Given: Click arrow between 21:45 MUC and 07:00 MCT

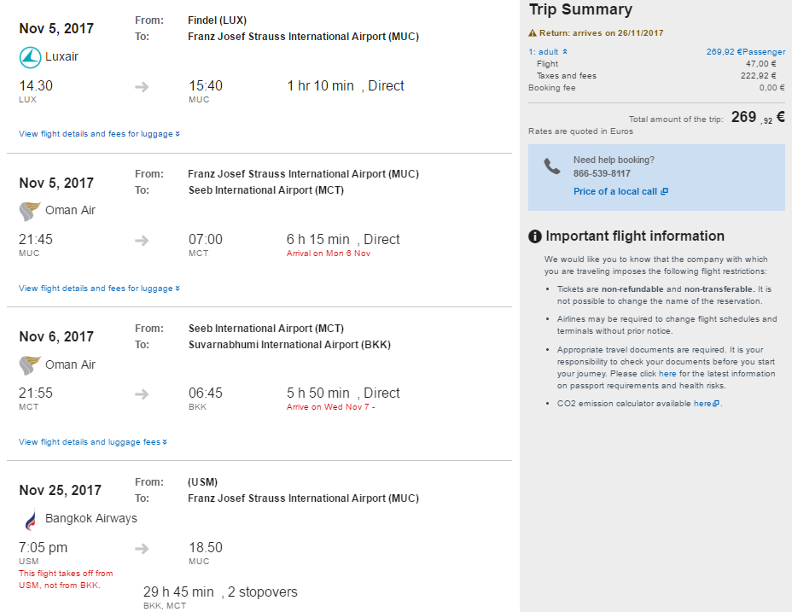Looking at the screenshot, I should click(142, 241).
